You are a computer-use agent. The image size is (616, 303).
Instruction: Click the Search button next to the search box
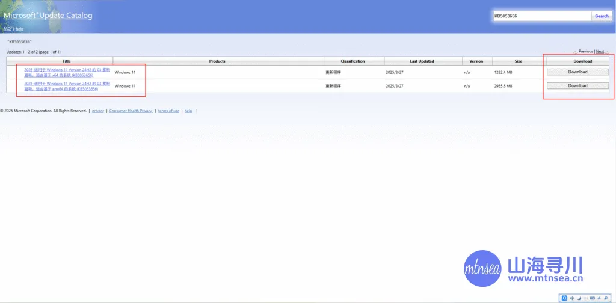coord(602,16)
